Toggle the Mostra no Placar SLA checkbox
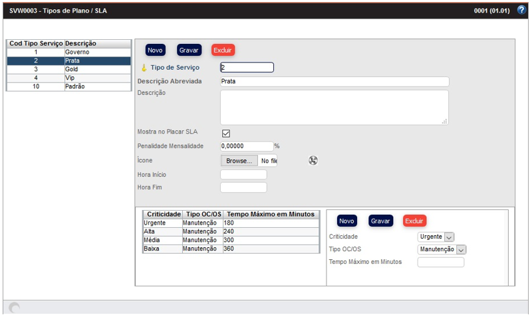Screen dimensions: 532x317 [x=226, y=133]
